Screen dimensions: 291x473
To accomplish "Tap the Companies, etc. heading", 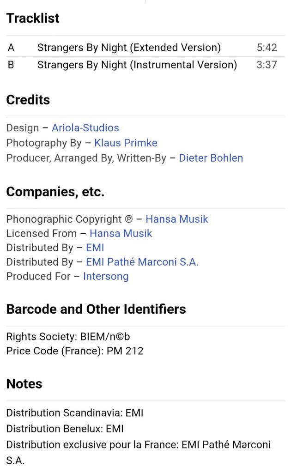I will [55, 192].
